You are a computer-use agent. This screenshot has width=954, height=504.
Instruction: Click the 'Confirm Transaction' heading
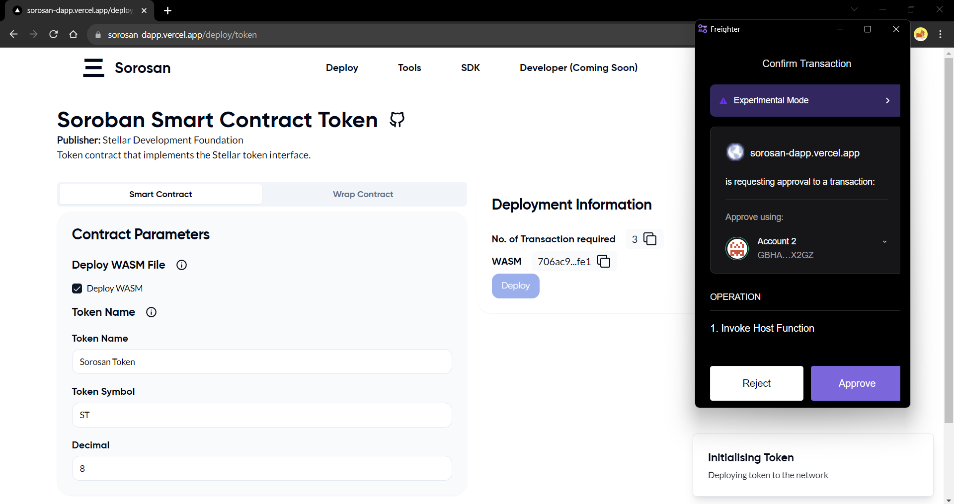pyautogui.click(x=806, y=64)
